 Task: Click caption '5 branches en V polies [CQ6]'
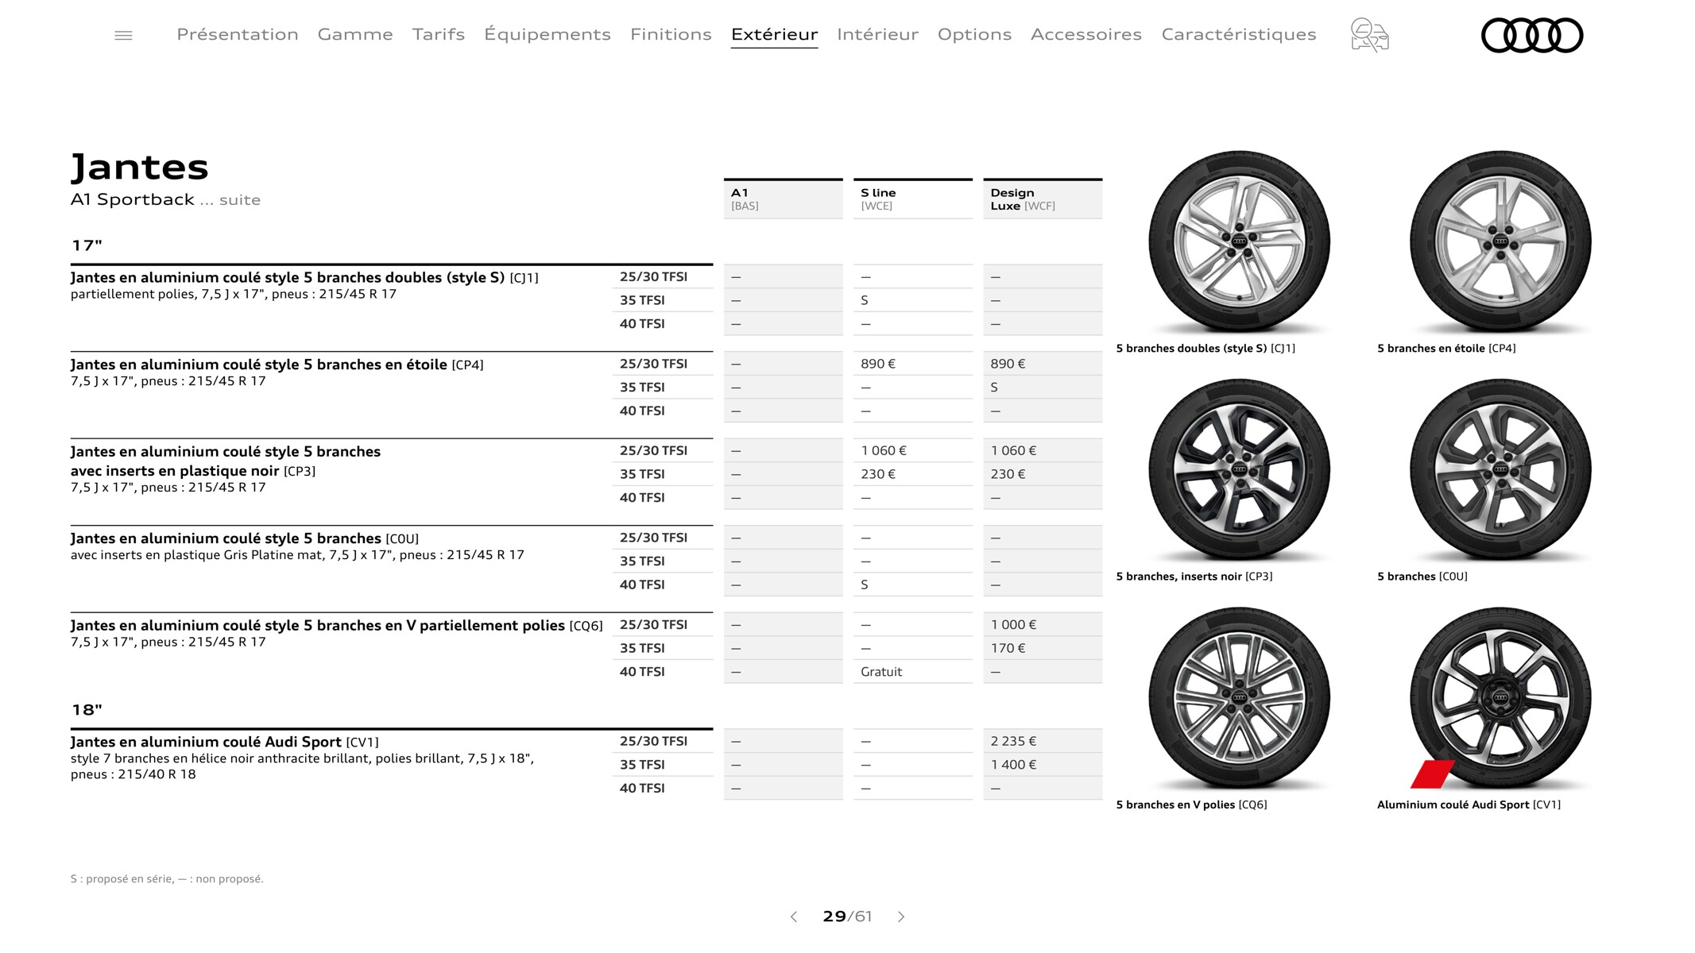click(x=1191, y=804)
